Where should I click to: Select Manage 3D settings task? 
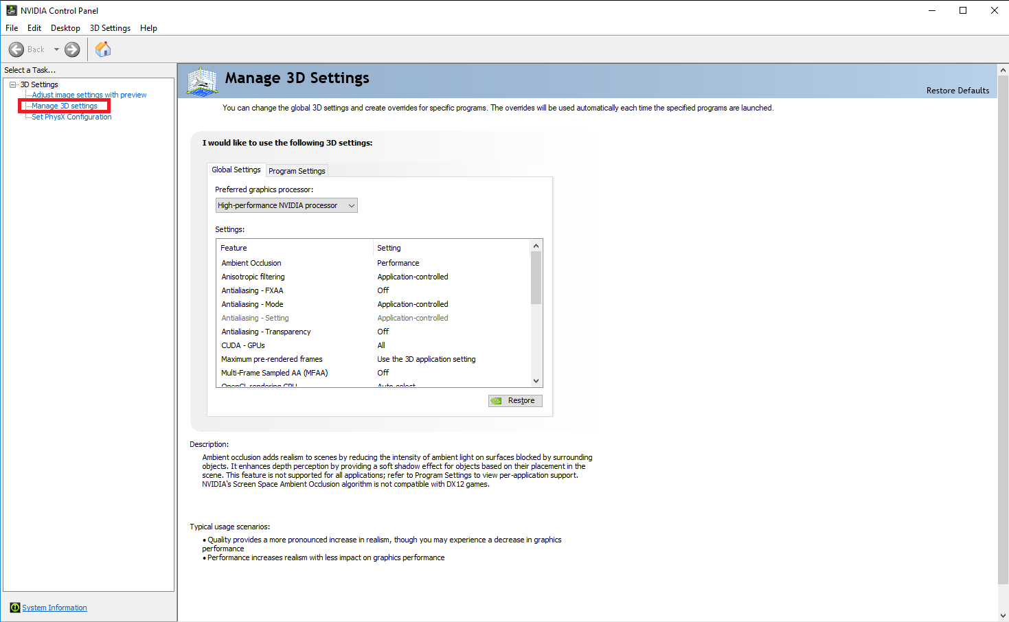65,106
